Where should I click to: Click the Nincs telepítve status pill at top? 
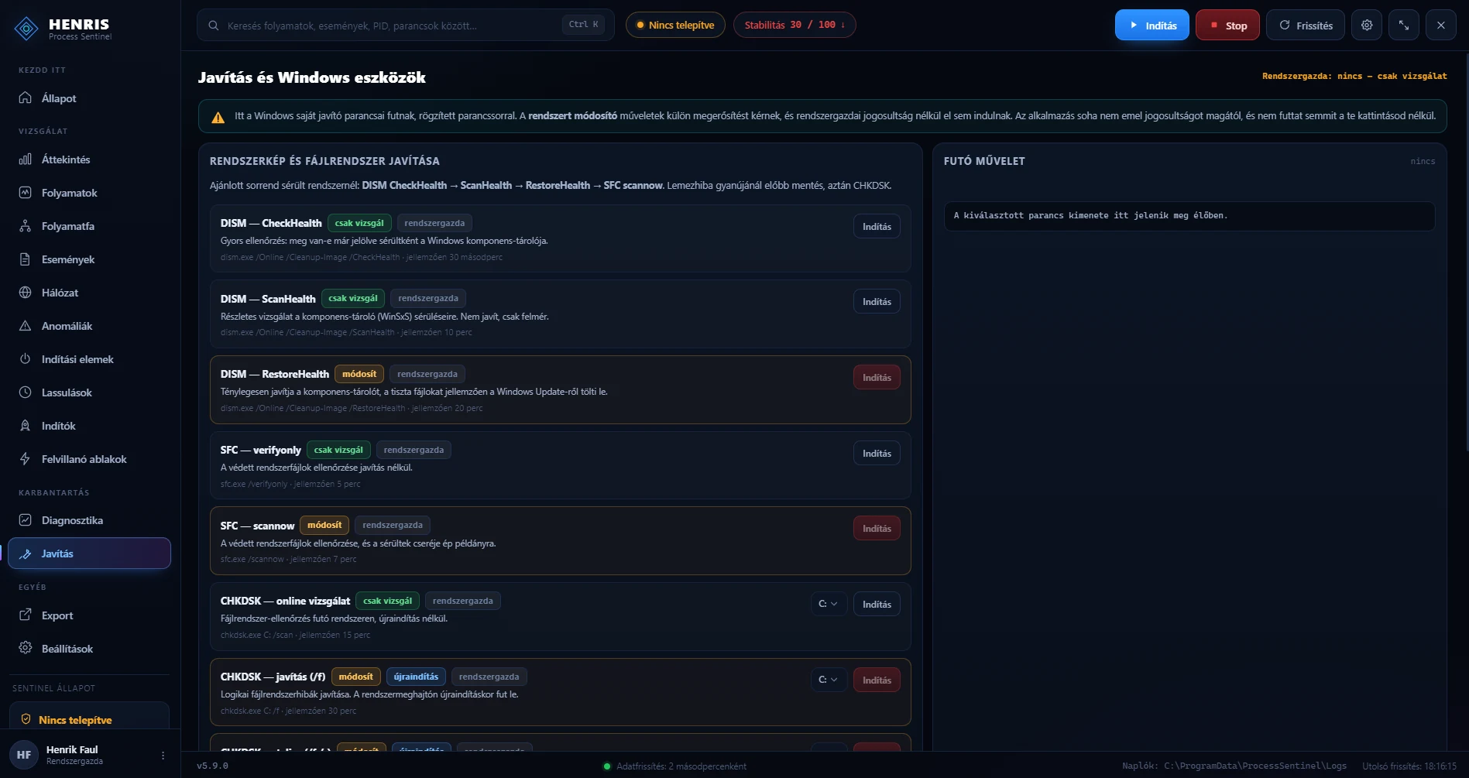[x=675, y=25]
